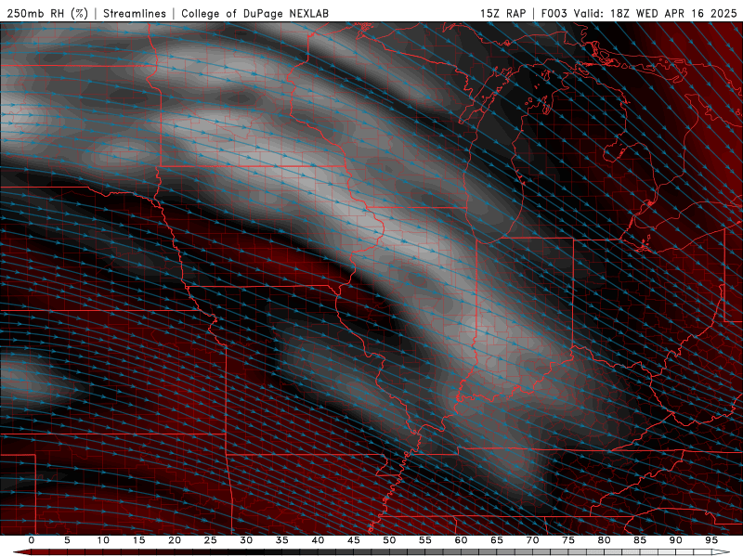
Task: Click "College of DuPage NEXLAB" text
Action: [254, 13]
